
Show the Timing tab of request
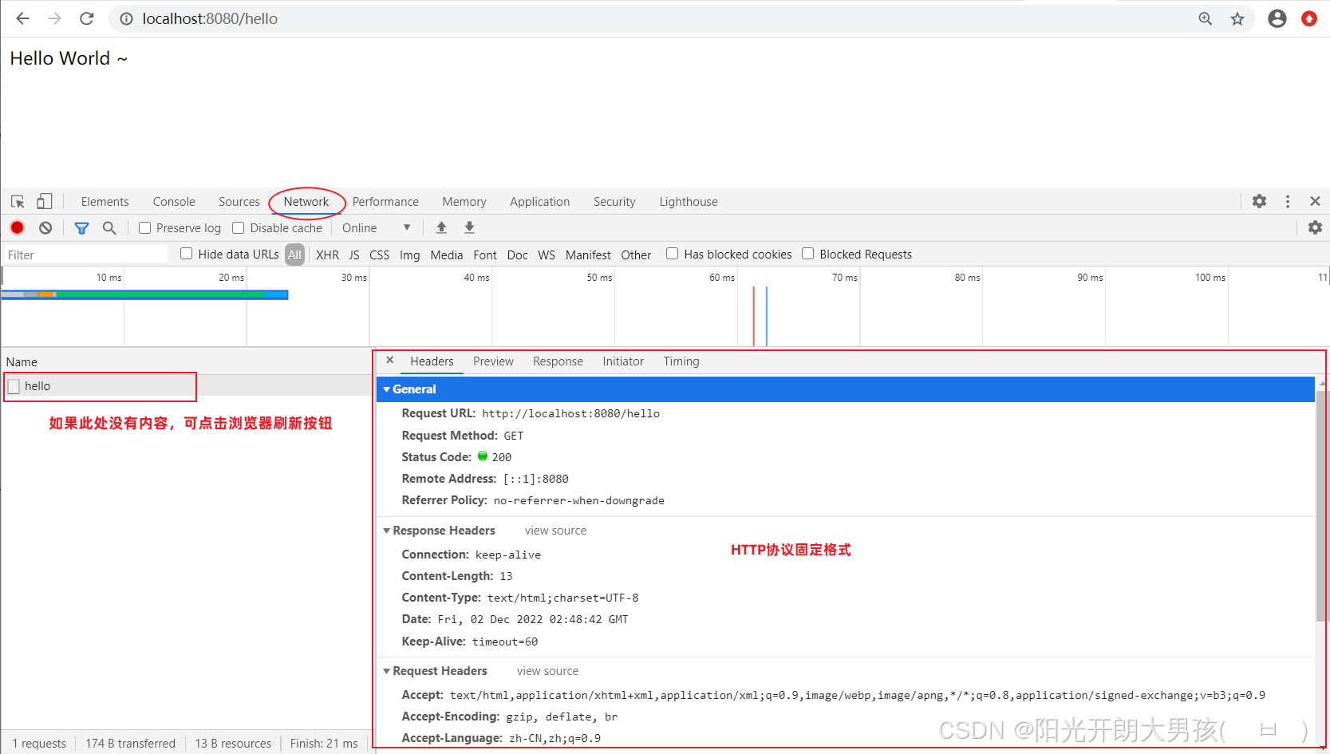tap(681, 361)
